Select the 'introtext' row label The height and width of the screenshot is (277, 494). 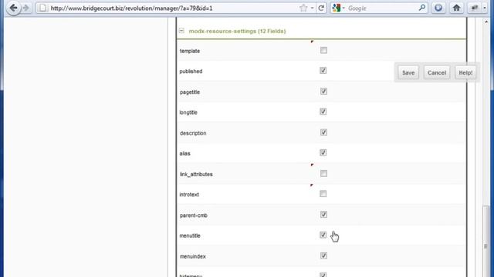tap(189, 195)
